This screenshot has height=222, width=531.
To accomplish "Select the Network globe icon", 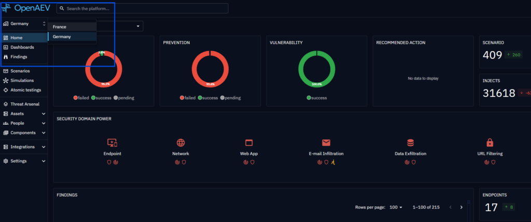I will click(181, 143).
